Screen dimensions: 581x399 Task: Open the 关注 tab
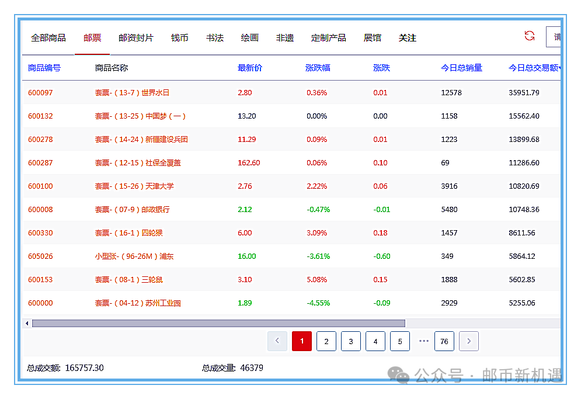click(407, 38)
